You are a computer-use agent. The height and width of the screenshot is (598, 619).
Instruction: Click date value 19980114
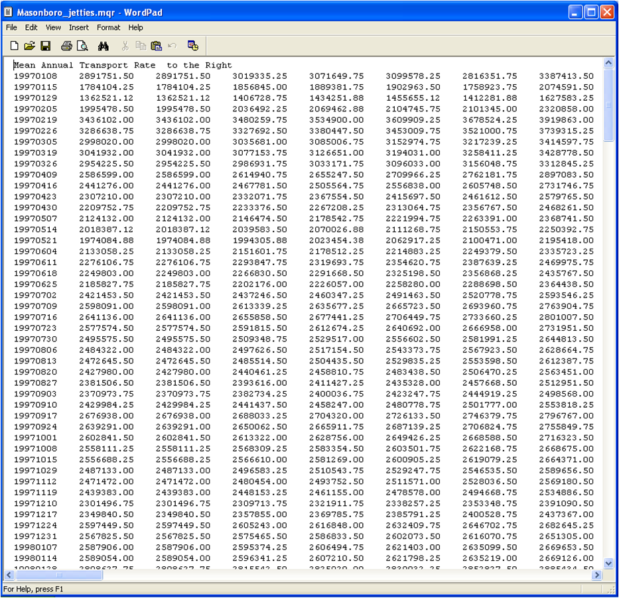coord(36,558)
